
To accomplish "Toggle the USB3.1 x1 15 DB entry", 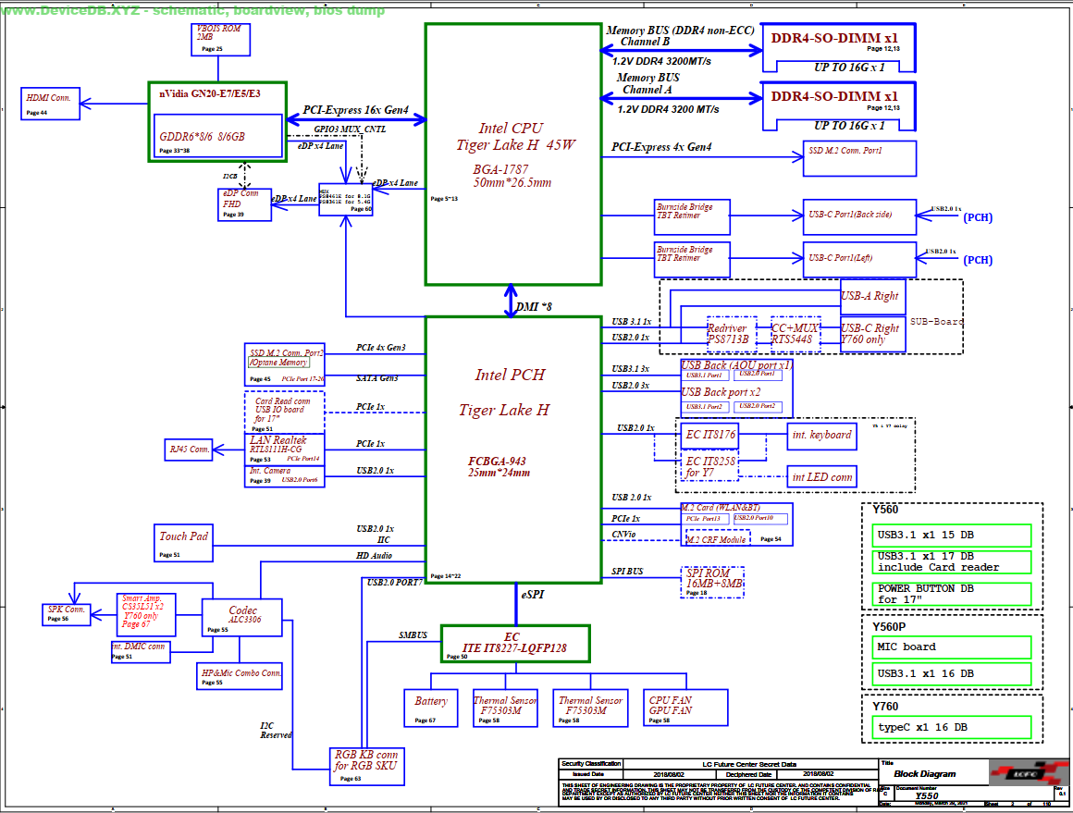I will [951, 535].
